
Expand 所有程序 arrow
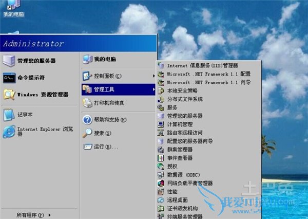(49, 215)
